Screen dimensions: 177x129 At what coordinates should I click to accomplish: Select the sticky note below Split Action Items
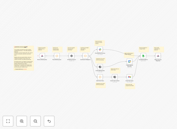[101, 85]
